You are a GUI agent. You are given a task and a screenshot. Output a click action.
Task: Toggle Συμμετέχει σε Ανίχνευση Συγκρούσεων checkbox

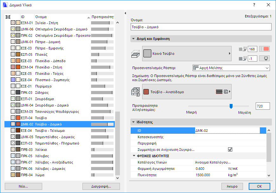coord(230,149)
